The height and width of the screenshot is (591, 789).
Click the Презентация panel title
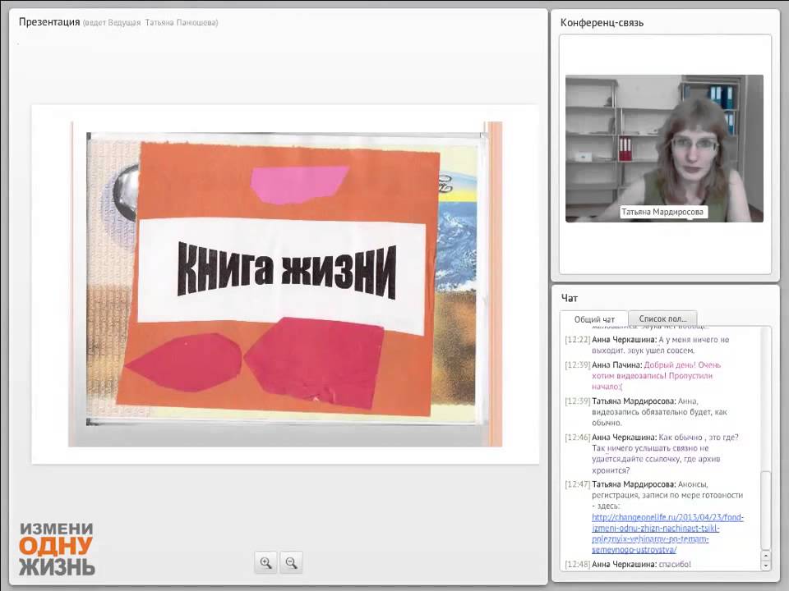click(49, 21)
